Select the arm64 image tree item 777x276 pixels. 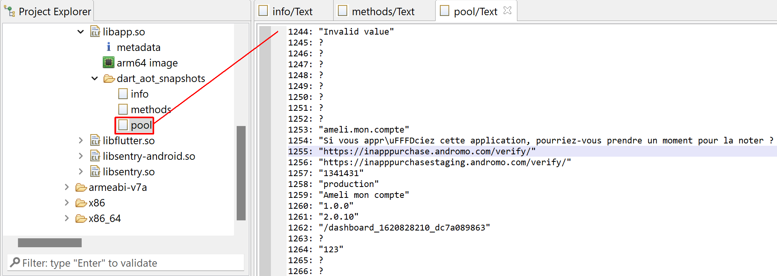[147, 63]
